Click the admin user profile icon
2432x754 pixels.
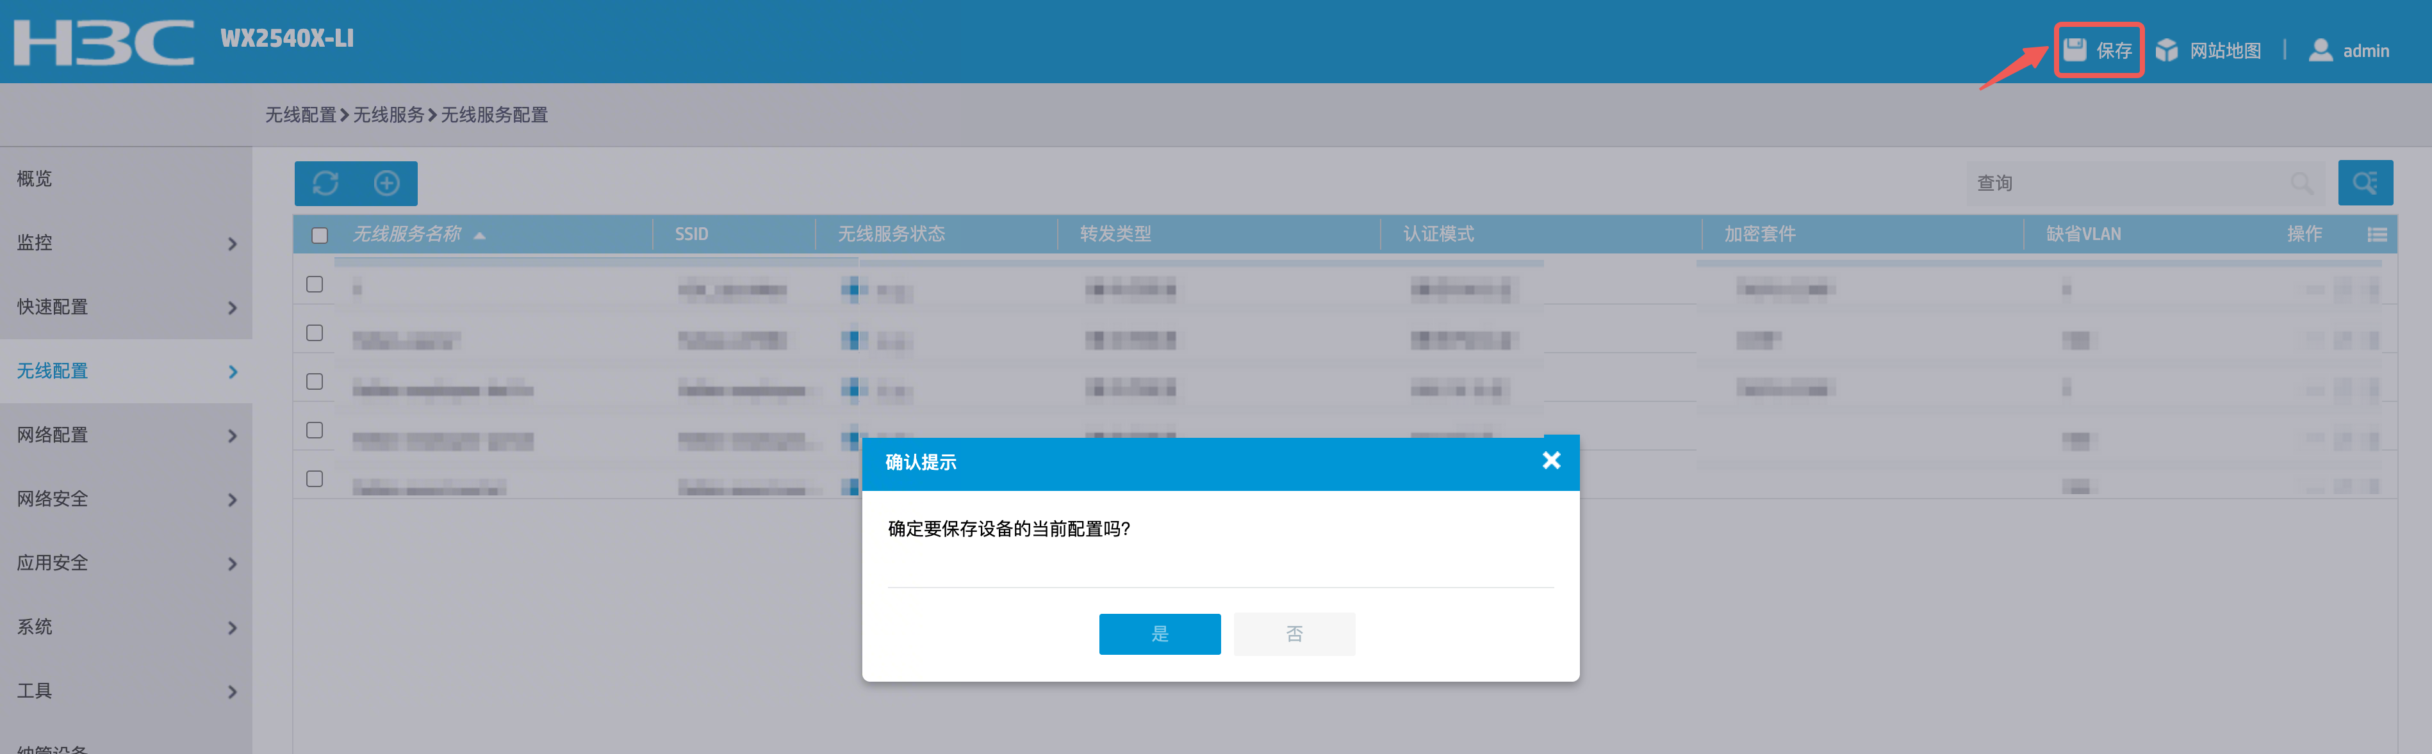pyautogui.click(x=2320, y=50)
